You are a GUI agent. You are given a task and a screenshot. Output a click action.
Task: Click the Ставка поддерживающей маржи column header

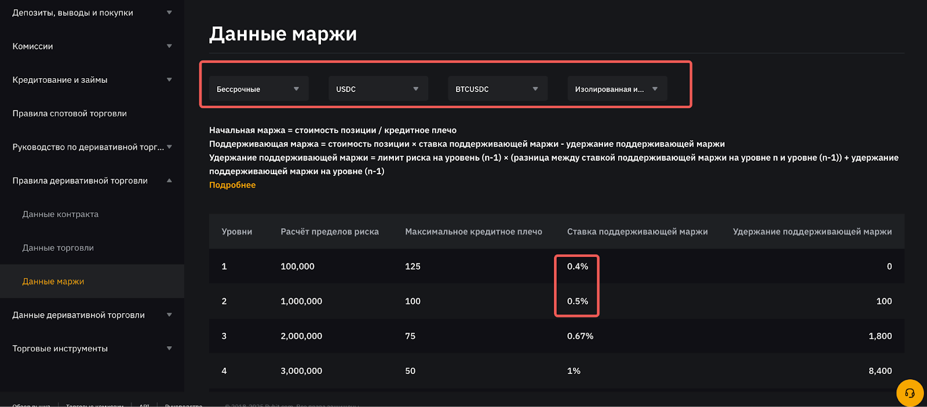coord(637,232)
